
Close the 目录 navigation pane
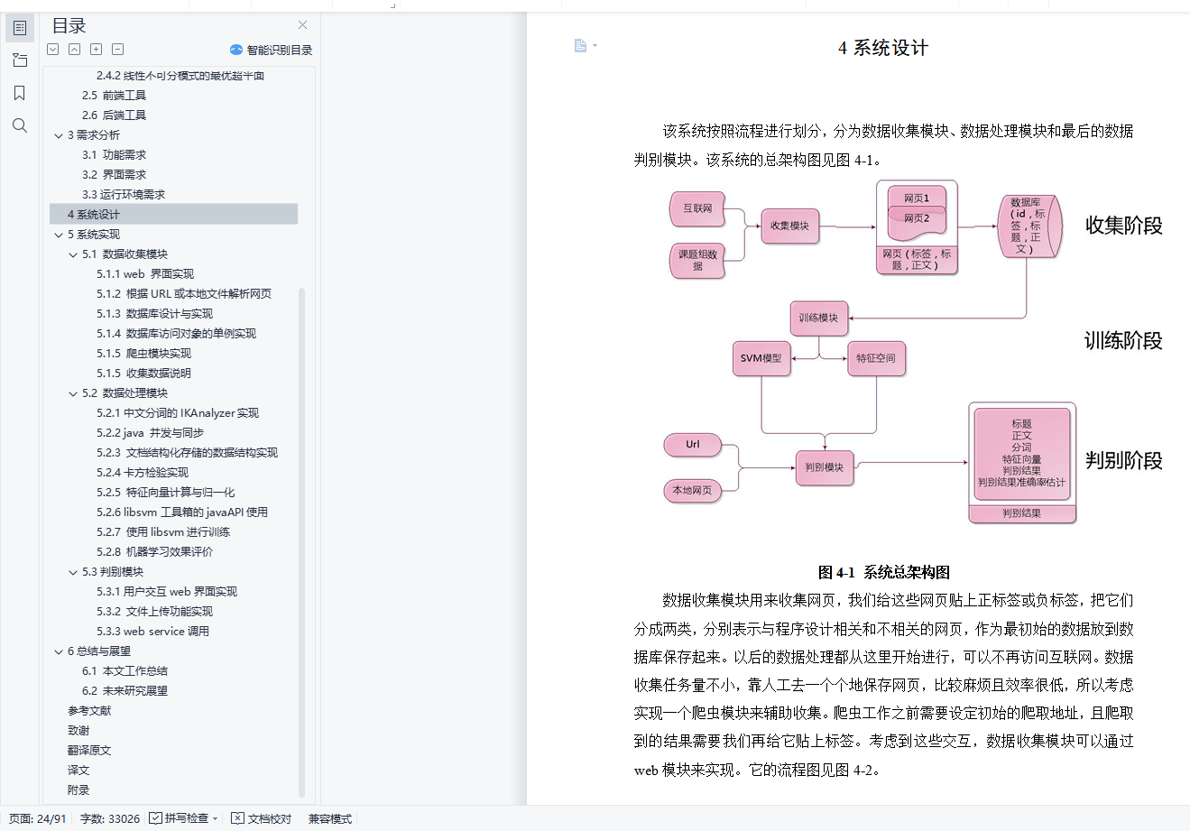302,25
